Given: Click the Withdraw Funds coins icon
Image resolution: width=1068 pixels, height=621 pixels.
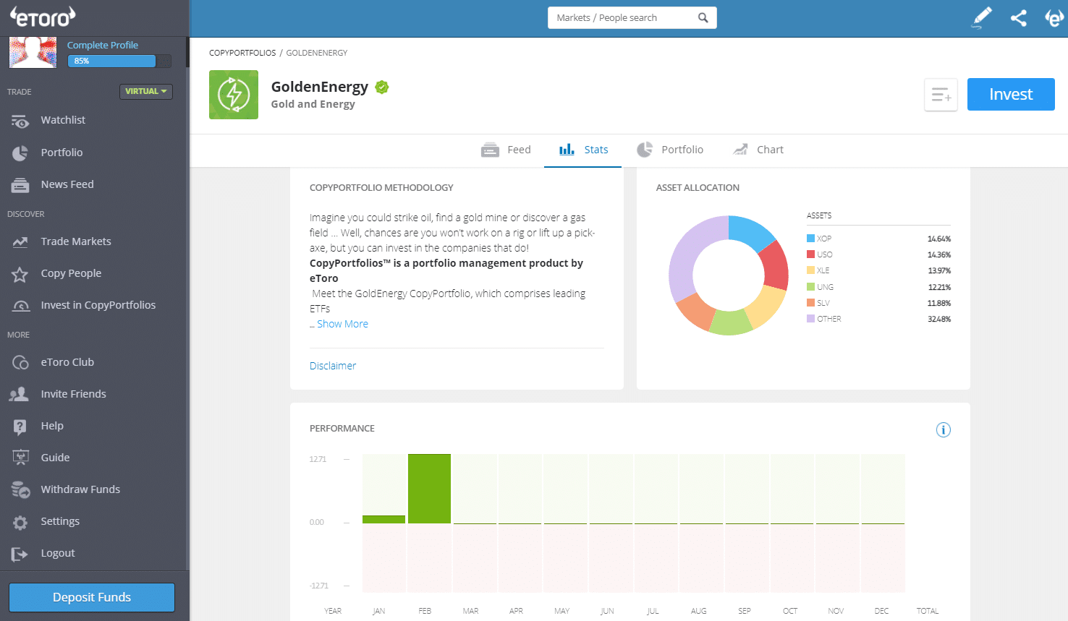Looking at the screenshot, I should [x=20, y=490].
